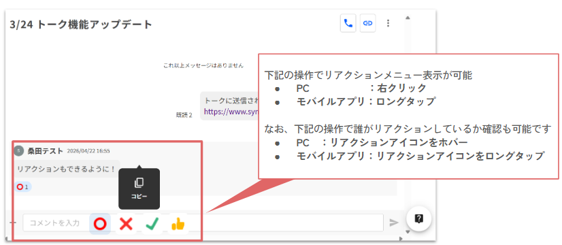This screenshot has height=245, width=562.
Task: Open the three-dot more options menu
Action: tap(388, 23)
